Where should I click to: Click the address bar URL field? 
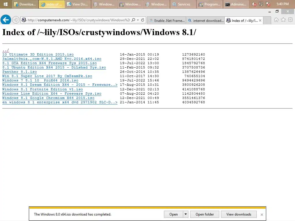[x=79, y=20]
